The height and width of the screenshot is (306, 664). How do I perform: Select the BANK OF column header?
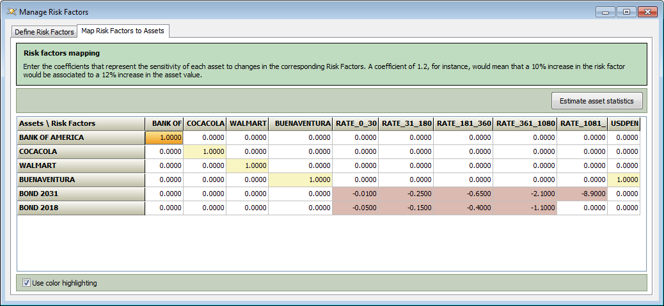[164, 123]
